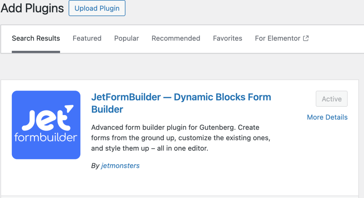Screen dimensions: 364x198
Task: Open the More Details link
Action: pyautogui.click(x=327, y=117)
